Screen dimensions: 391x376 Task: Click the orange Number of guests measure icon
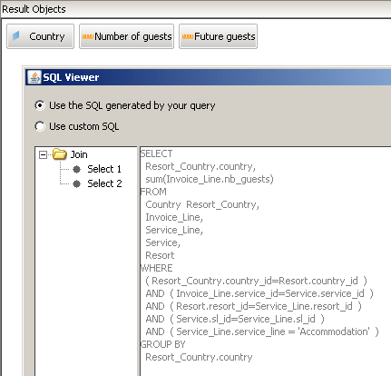click(x=88, y=36)
